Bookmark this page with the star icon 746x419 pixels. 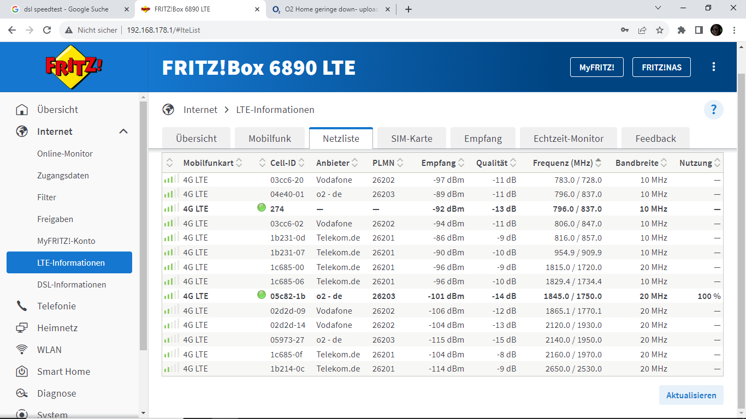pos(660,30)
